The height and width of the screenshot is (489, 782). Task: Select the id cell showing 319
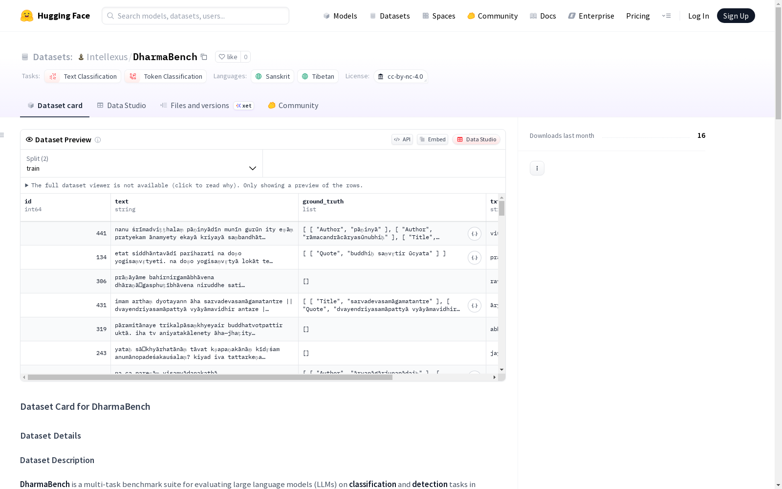(65, 329)
